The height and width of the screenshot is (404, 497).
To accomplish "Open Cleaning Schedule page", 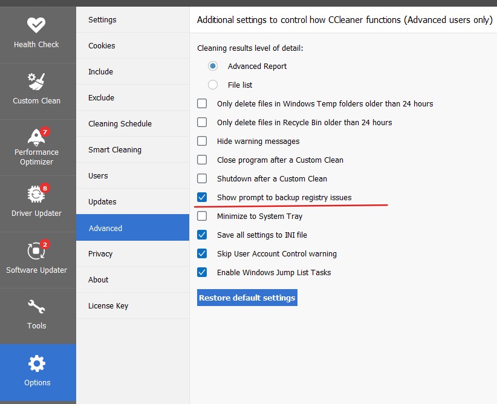I will point(132,123).
